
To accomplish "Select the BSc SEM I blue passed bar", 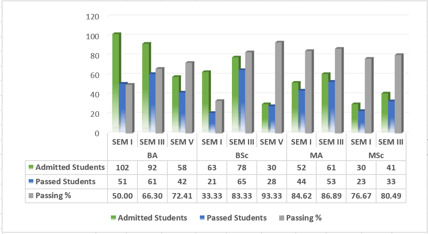I will point(212,123).
